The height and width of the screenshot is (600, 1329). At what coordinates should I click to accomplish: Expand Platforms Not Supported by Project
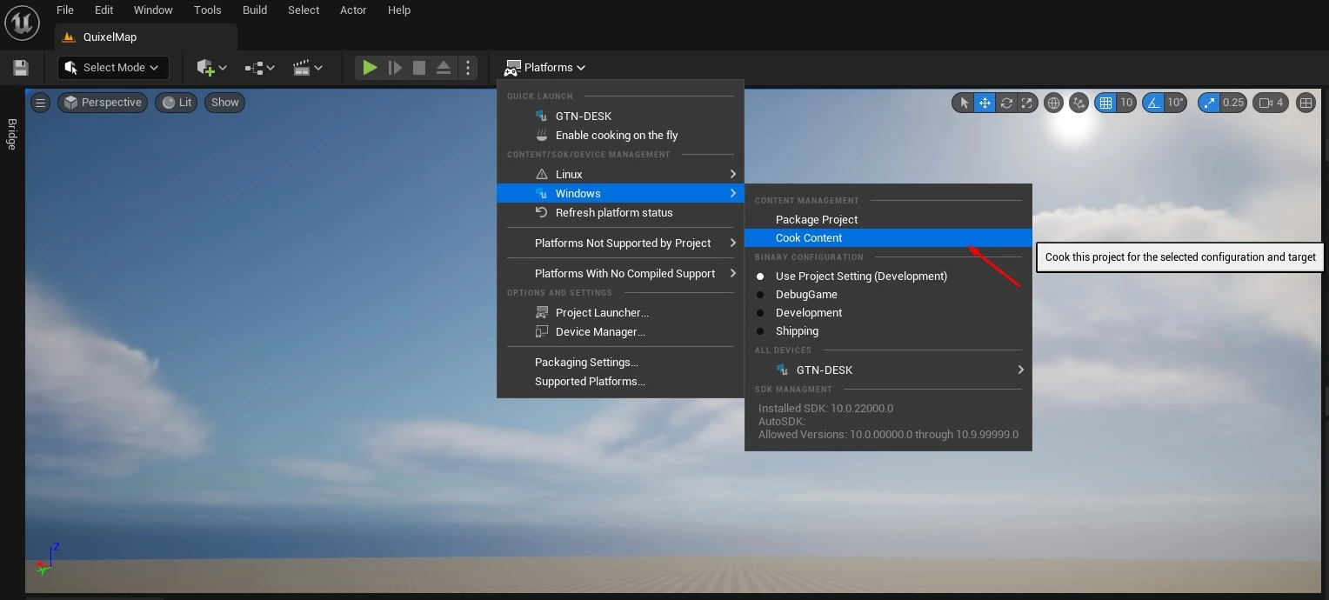(x=622, y=243)
